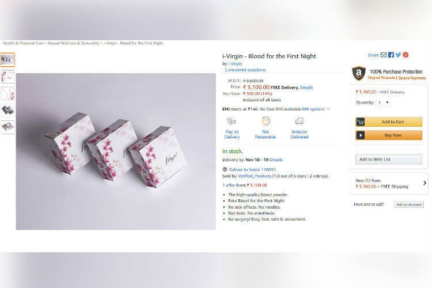This screenshot has height=288, width=432.
Task: Add the item to cart
Action: click(x=389, y=122)
